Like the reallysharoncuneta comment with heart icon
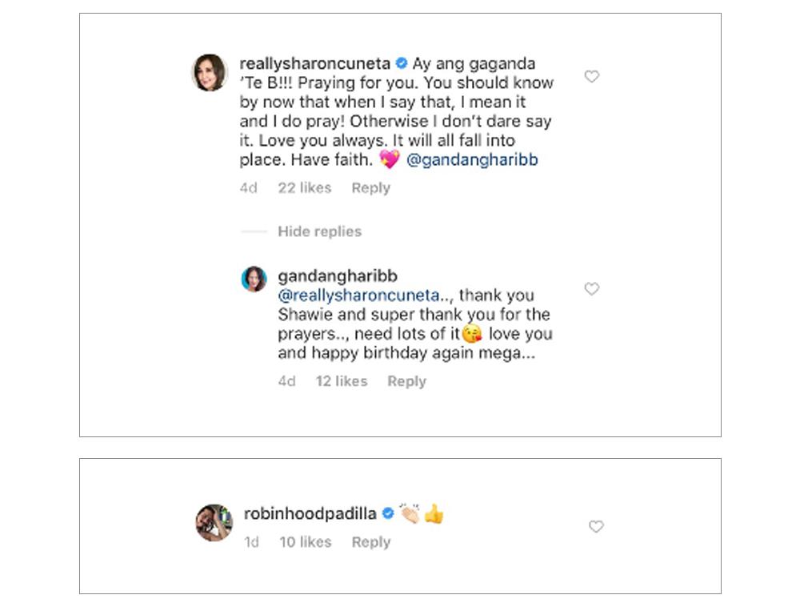Image resolution: width=800 pixels, height=607 pixels. [x=591, y=77]
